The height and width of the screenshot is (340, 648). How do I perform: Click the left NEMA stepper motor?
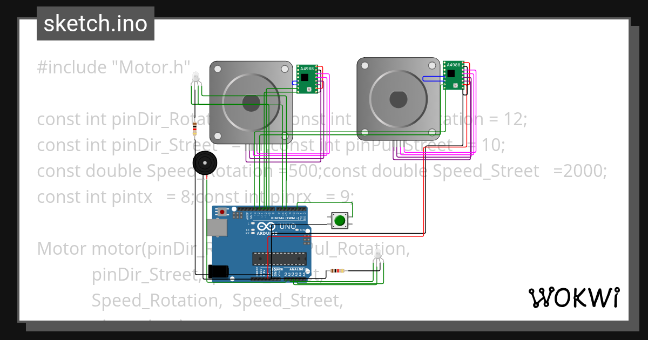250,100
